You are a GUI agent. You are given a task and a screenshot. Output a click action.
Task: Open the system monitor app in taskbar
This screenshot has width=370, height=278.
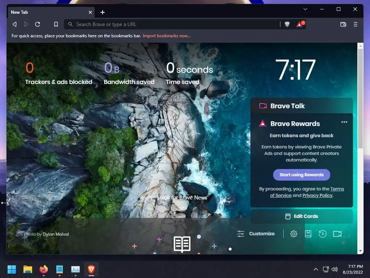76,269
